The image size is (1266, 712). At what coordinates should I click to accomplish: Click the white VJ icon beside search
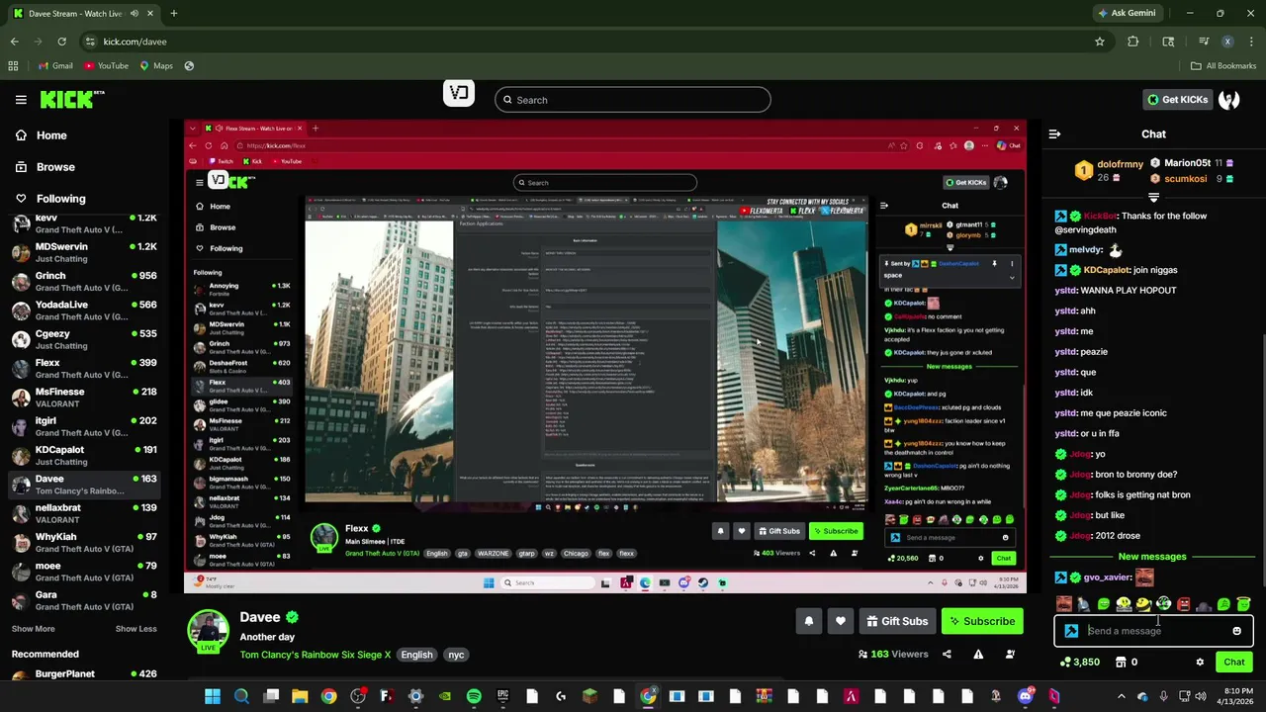pyautogui.click(x=459, y=93)
